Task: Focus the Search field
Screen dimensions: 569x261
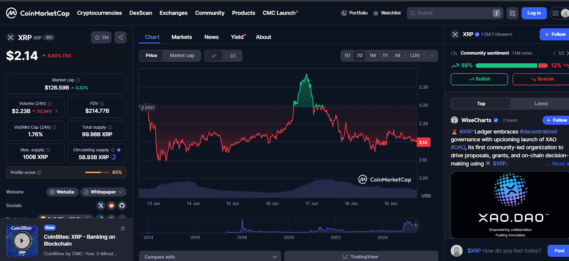Action: coord(455,13)
